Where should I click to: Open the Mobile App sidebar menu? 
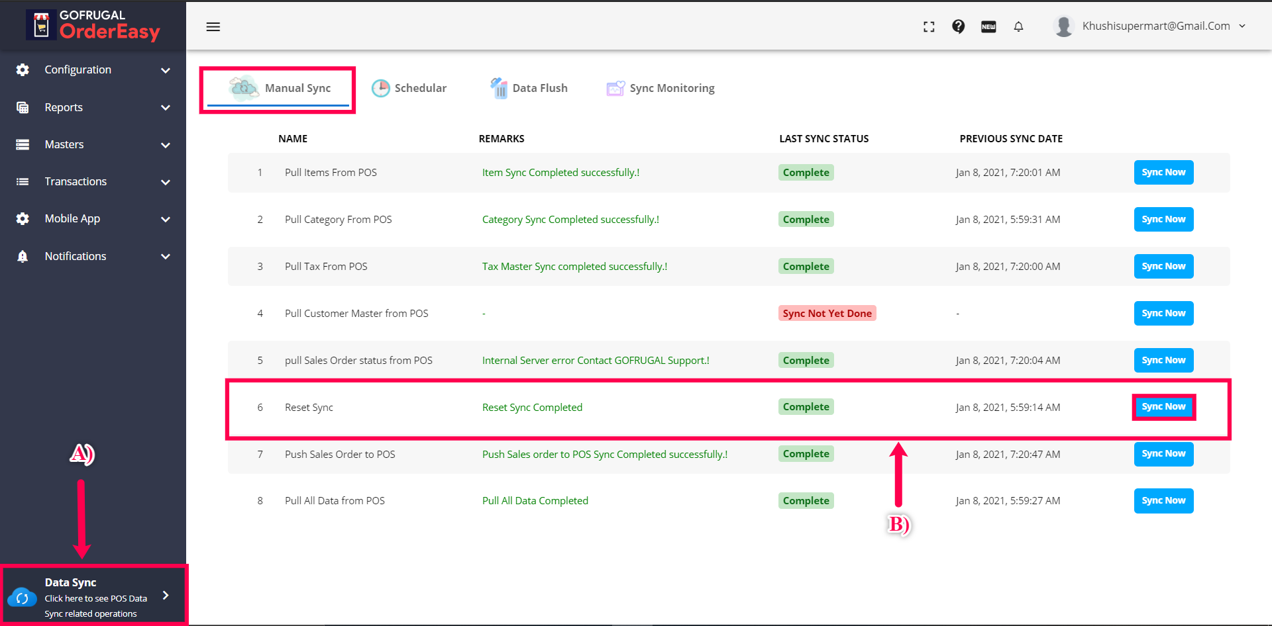click(x=93, y=218)
